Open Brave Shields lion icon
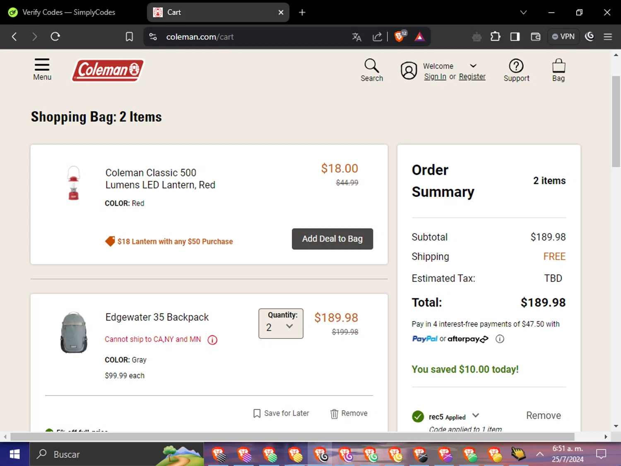This screenshot has height=466, width=621. click(x=400, y=36)
